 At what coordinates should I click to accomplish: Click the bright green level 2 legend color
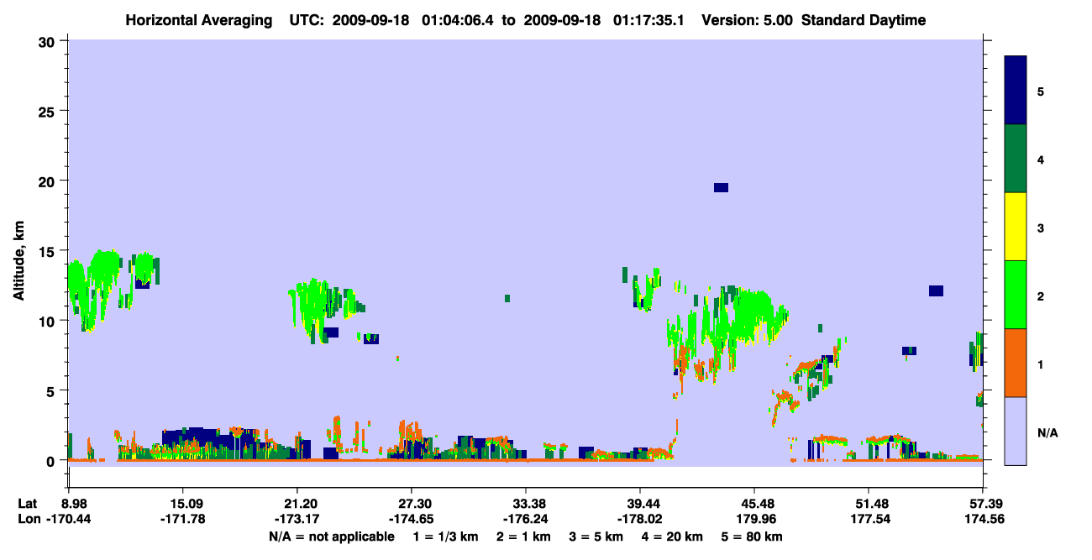[x=1016, y=295]
